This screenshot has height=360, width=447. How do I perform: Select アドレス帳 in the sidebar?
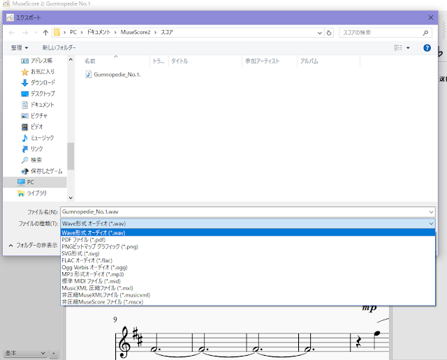(x=37, y=61)
